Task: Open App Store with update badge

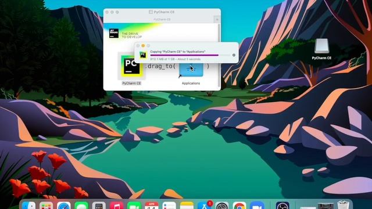Action: 205,205
